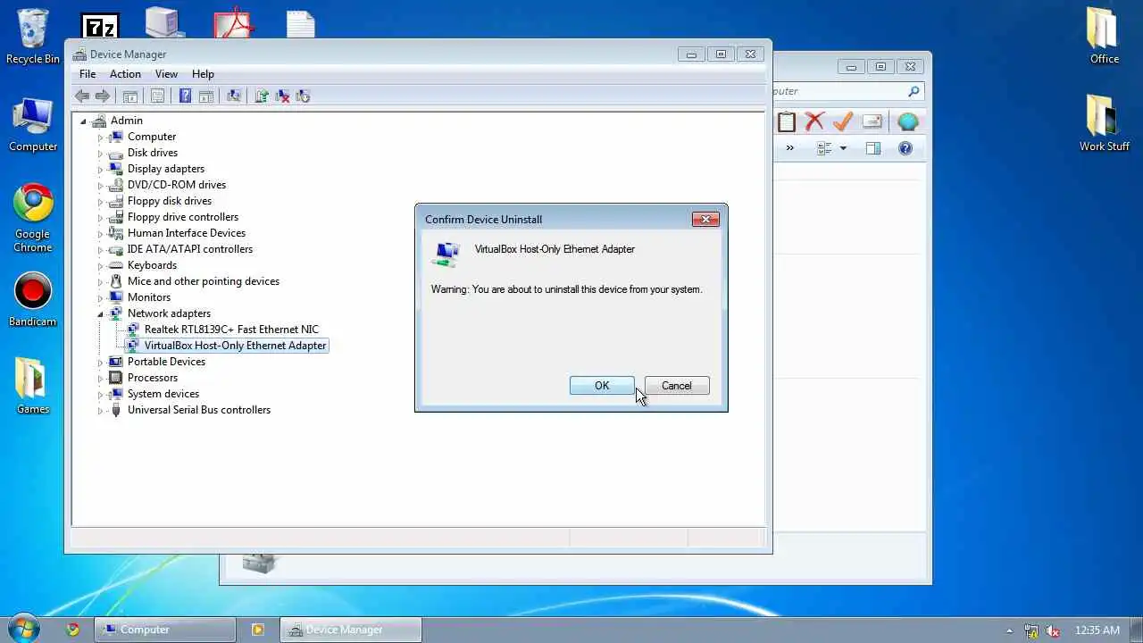Open the Action menu

coord(125,74)
